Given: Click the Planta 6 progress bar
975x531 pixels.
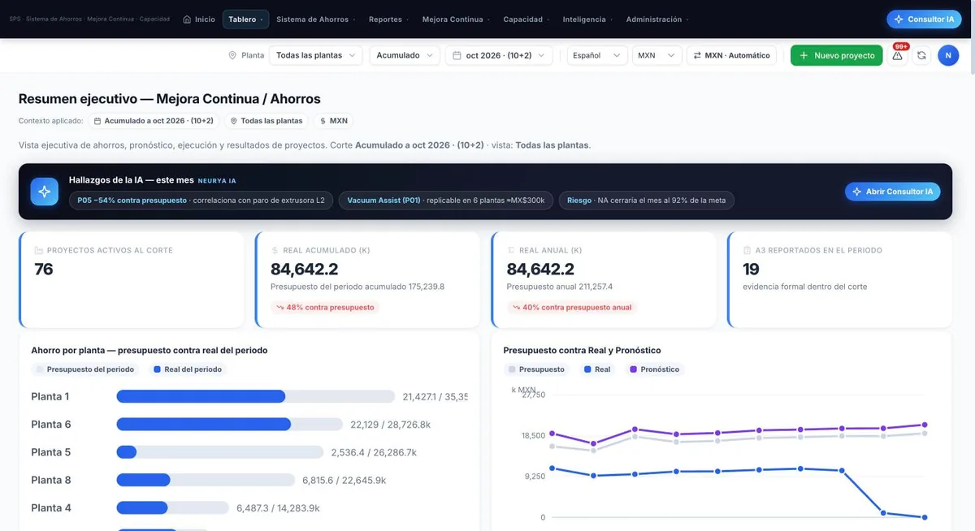Looking at the screenshot, I should 230,424.
